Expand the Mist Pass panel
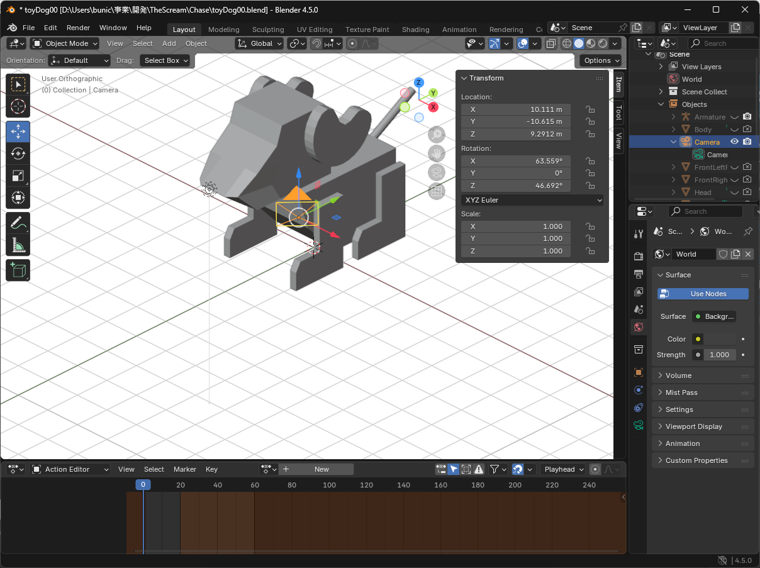The height and width of the screenshot is (568, 760). pos(681,393)
